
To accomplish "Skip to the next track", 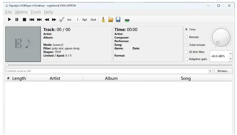I will tap(39, 20).
